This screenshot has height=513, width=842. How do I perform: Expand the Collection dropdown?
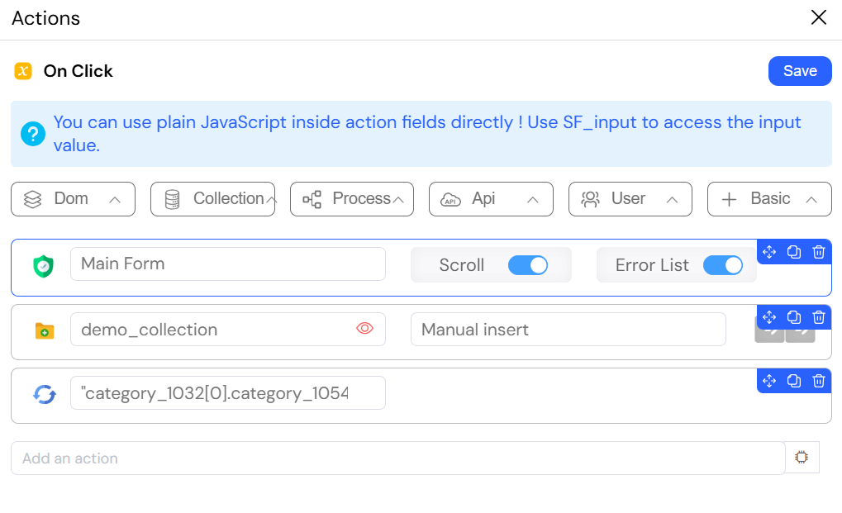click(212, 199)
